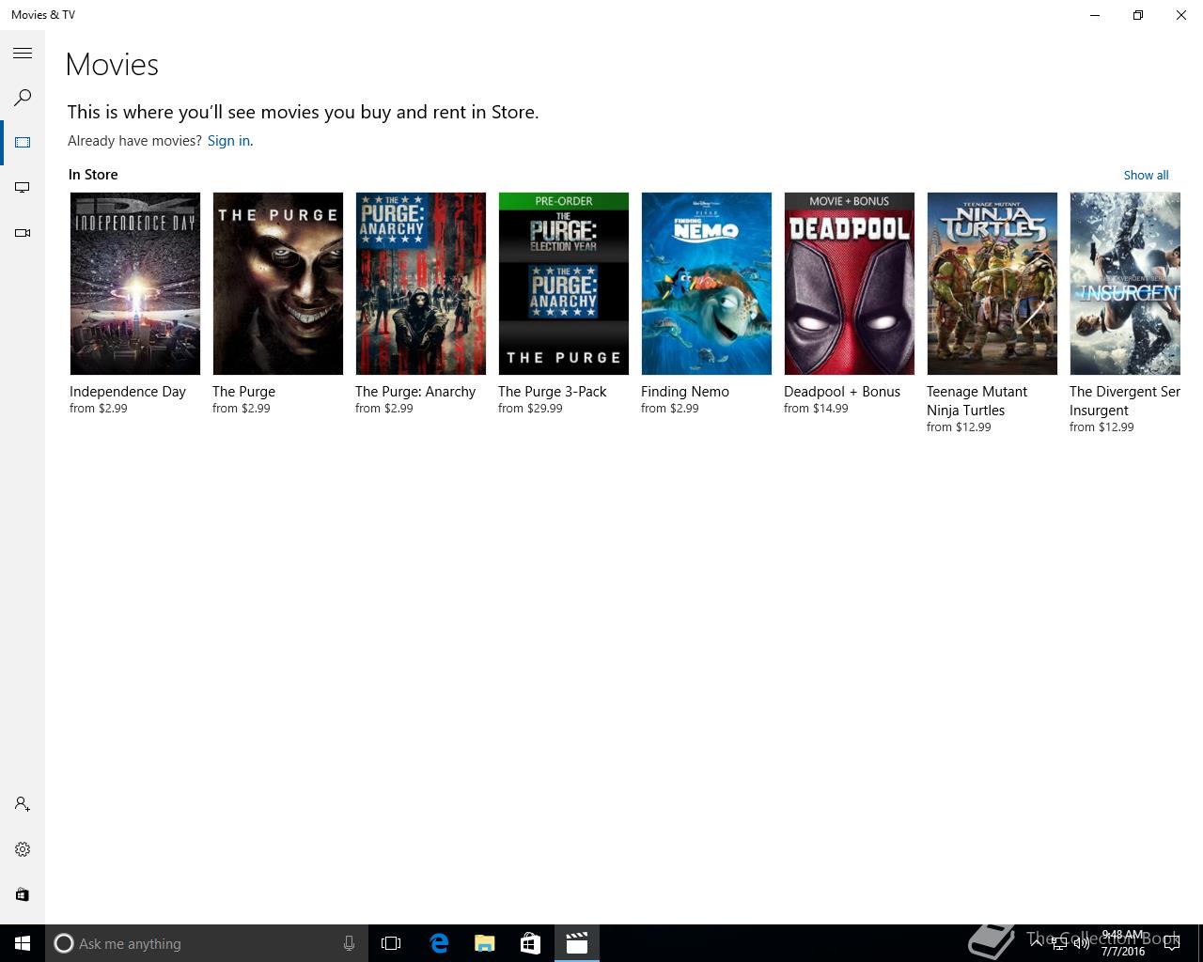The width and height of the screenshot is (1203, 962).
Task: Open the hamburger navigation menu
Action: [23, 54]
